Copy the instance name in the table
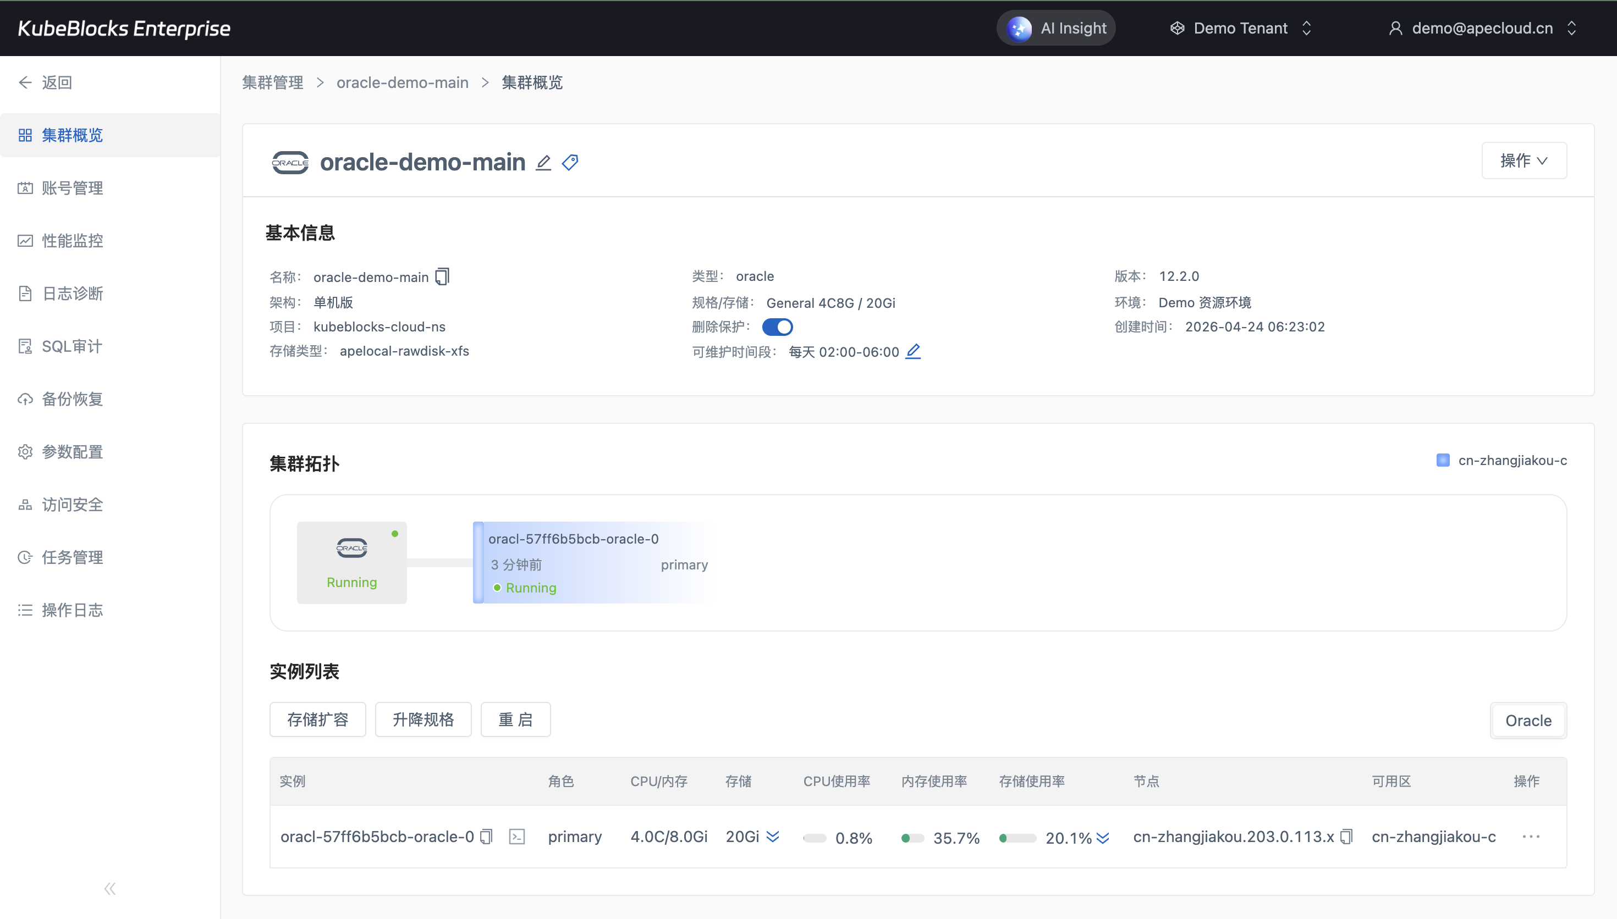Screen dimensions: 1617x919 coord(486,837)
